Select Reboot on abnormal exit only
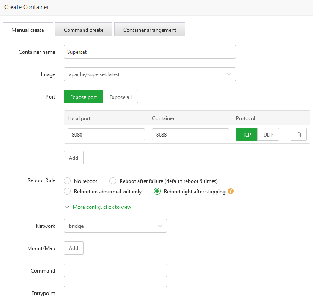The height and width of the screenshot is (301, 313). (x=67, y=192)
